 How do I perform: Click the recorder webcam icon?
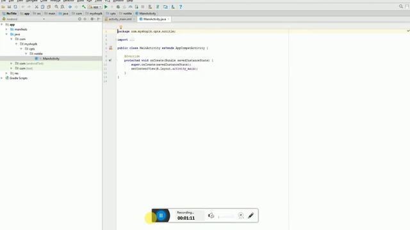tap(241, 215)
